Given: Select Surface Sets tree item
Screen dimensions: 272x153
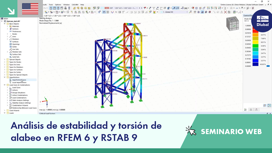Looking at the screenshot, I should pyautogui.click(x=17, y=54).
